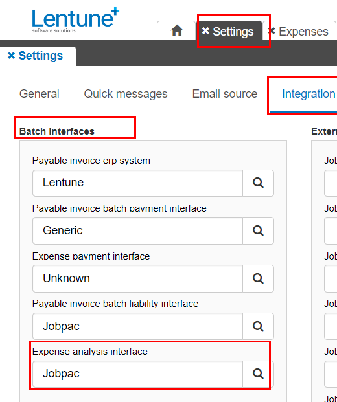Click the Unknown expense payment field
The width and height of the screenshot is (337, 402).
tap(137, 278)
